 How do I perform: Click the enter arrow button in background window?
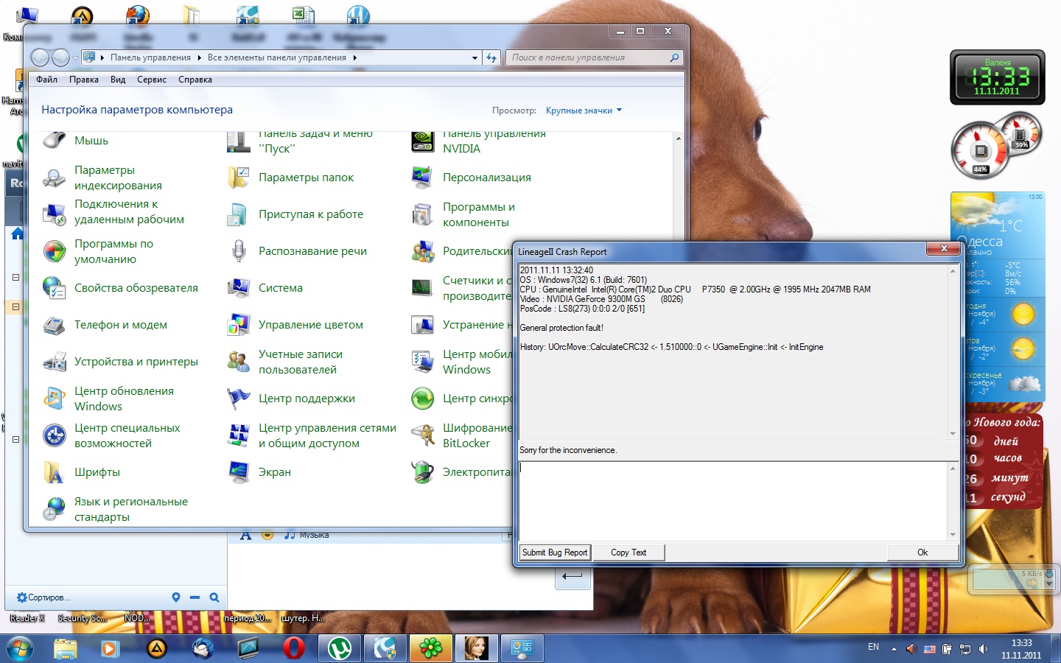pos(572,576)
